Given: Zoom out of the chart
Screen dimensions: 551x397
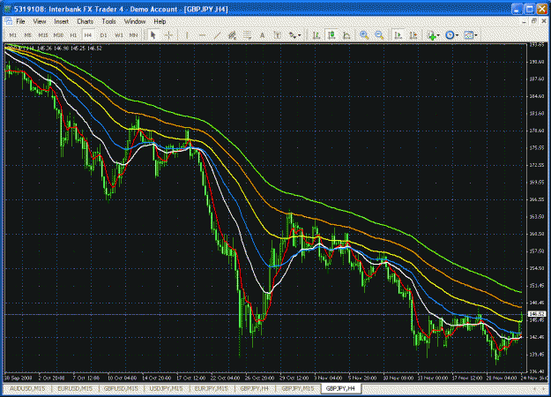Looking at the screenshot, I should (x=379, y=35).
